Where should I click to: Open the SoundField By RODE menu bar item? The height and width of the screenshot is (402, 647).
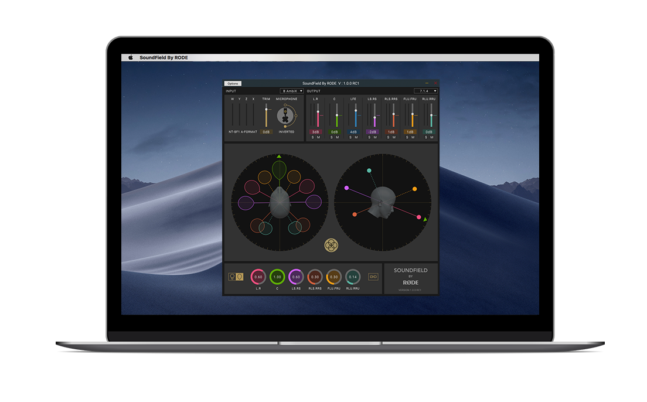click(x=164, y=57)
